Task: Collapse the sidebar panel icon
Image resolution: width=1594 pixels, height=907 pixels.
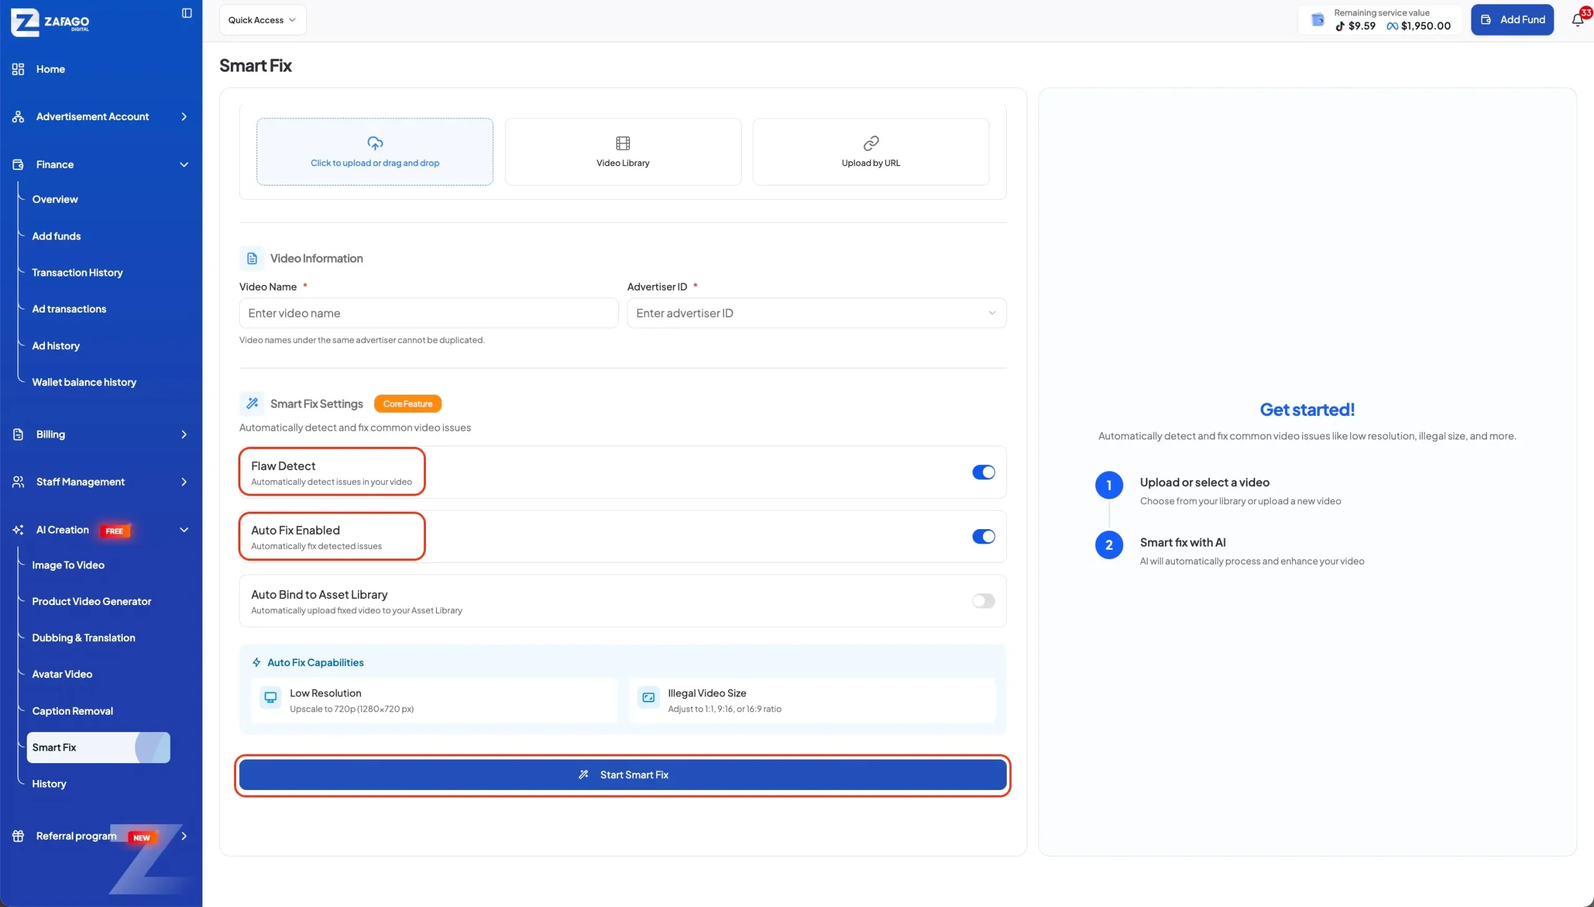Action: coord(186,13)
